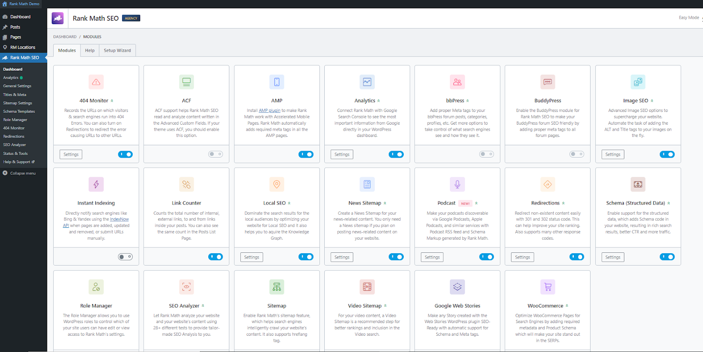This screenshot has width=703, height=352.
Task: Click the Instant Indexing lightning icon
Action: [96, 184]
